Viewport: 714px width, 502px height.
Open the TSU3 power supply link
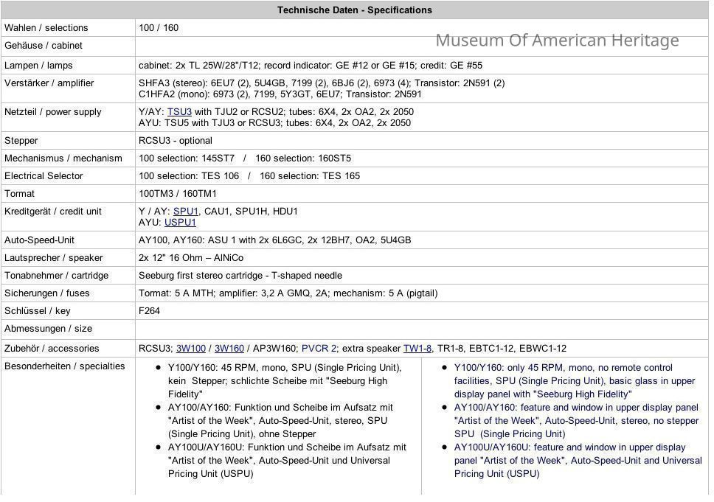[x=179, y=112]
